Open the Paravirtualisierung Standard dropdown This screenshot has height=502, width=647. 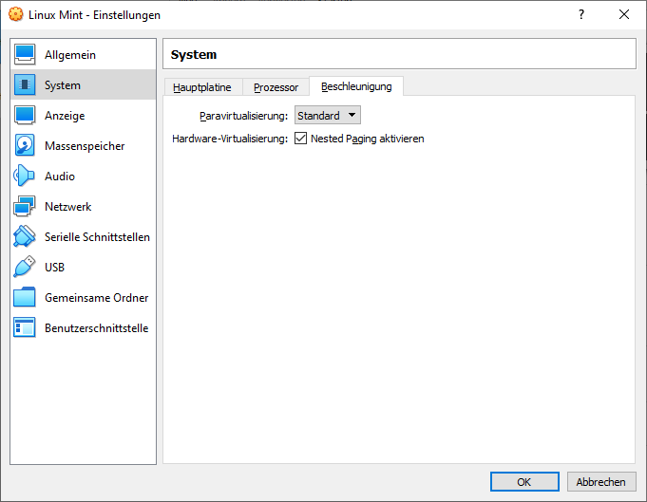pyautogui.click(x=328, y=116)
